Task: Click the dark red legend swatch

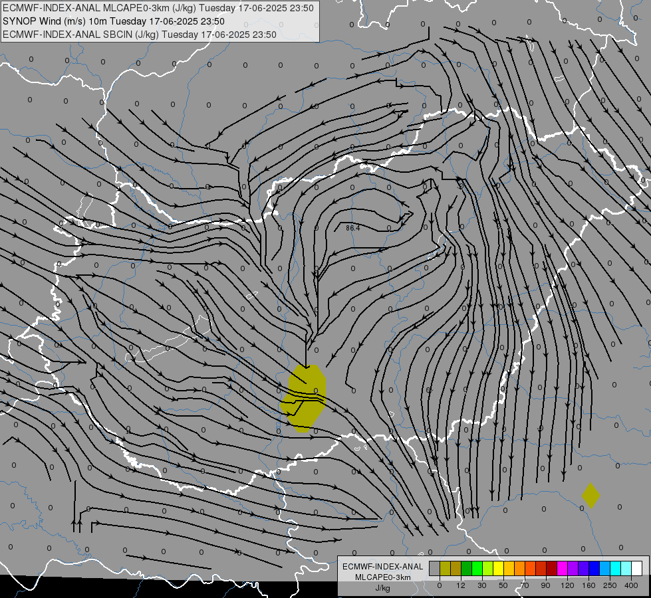Action: [551, 568]
